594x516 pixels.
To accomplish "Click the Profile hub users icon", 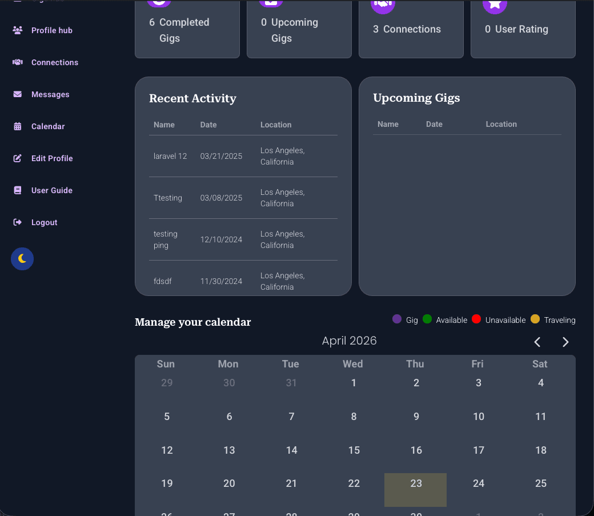I will click(x=18, y=30).
